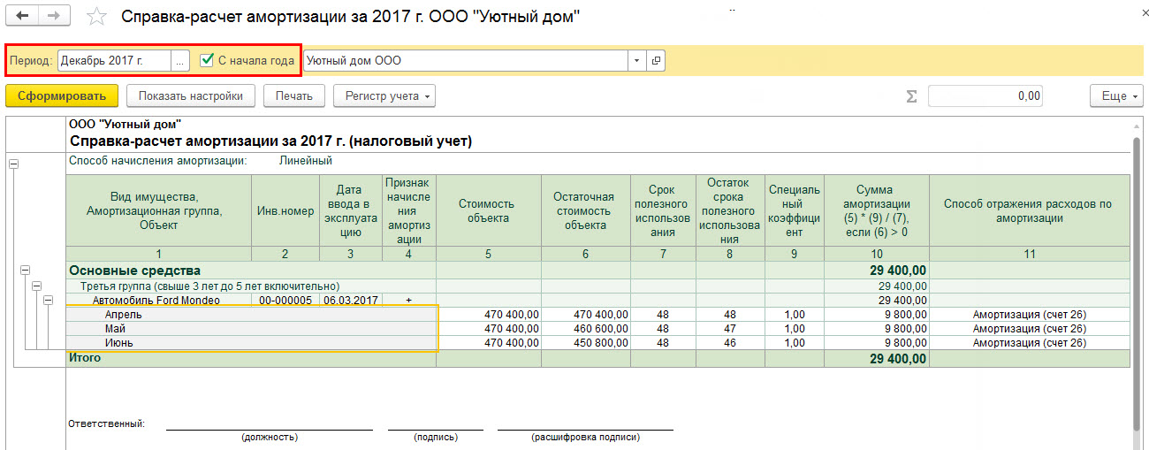This screenshot has height=450, width=1149.
Task: Click the period field Декабрь 2017 г.
Action: coord(114,61)
